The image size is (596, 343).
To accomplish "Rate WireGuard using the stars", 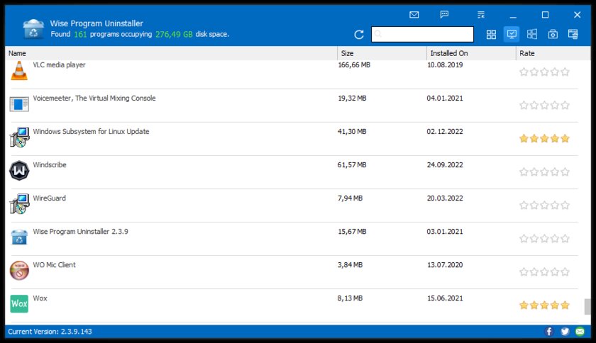I will (x=544, y=206).
